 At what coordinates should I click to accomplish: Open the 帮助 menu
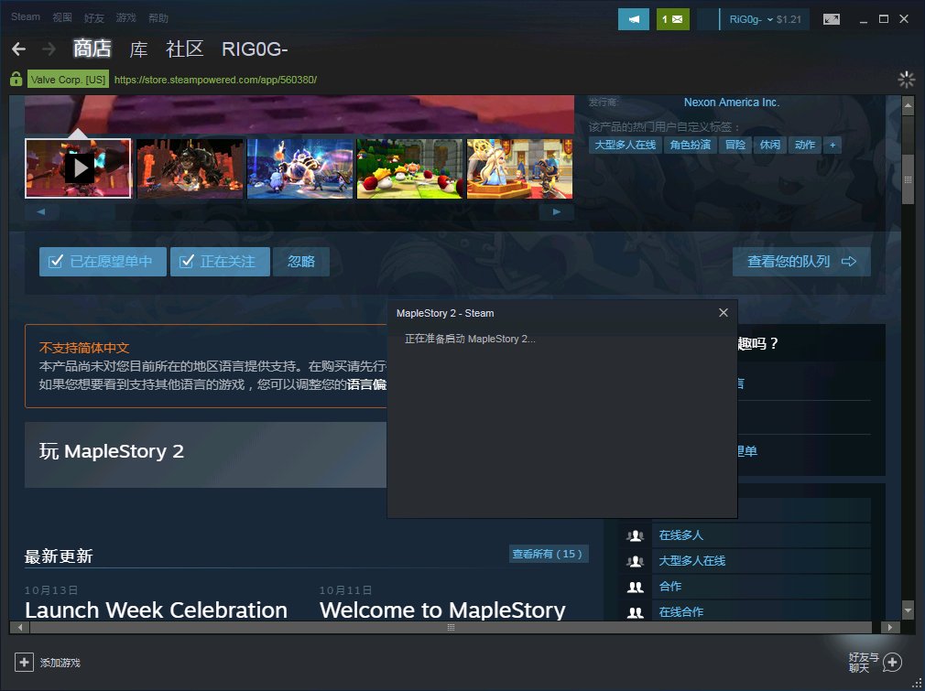pos(158,17)
